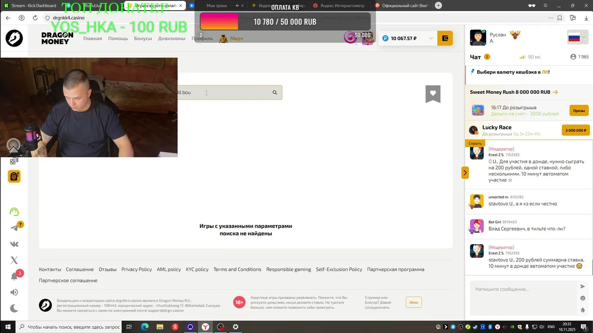Reload the page button

[x=35, y=18]
